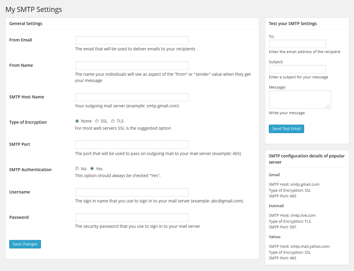Click the Save Changes button

coord(25,244)
